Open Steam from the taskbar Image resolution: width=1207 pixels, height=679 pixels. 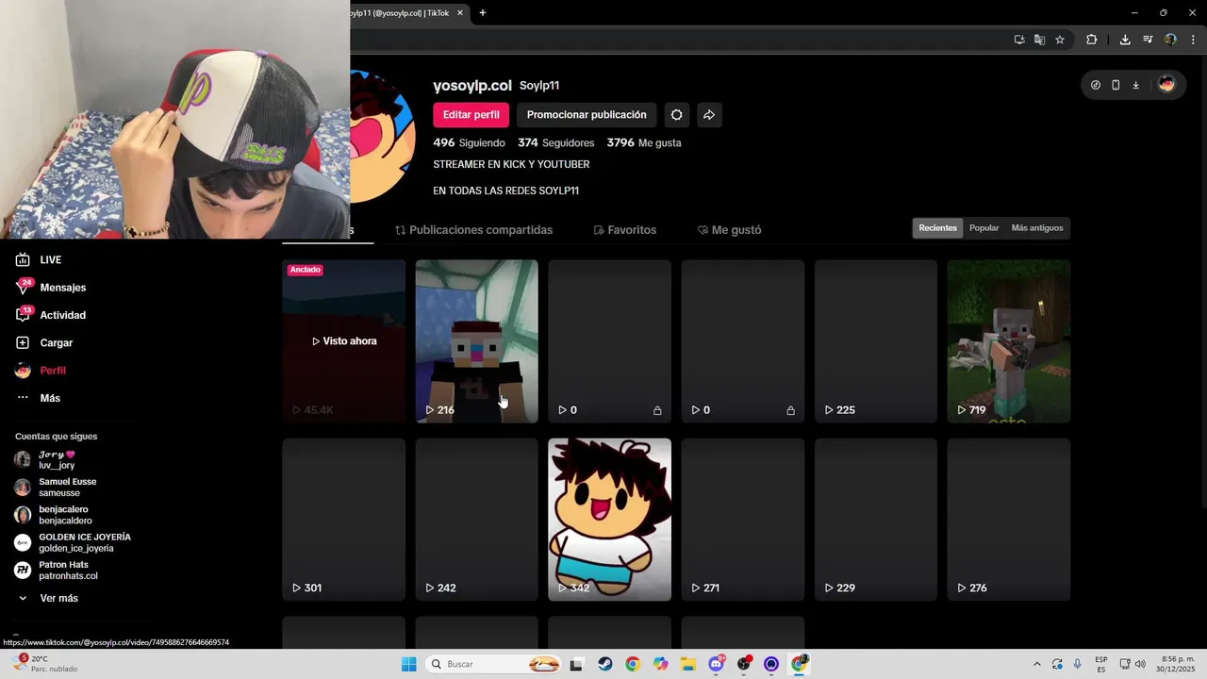(605, 664)
